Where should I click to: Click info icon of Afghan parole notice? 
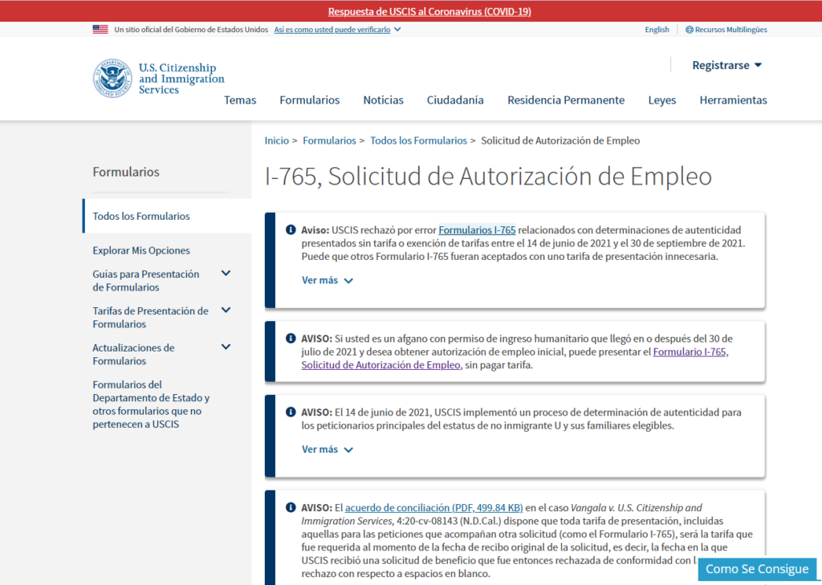[x=291, y=338]
